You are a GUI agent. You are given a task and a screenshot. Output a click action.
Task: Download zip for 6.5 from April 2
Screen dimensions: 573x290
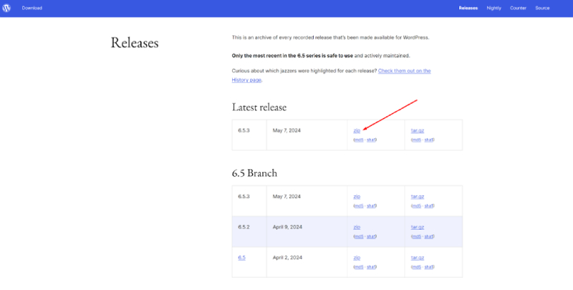pyautogui.click(x=357, y=257)
